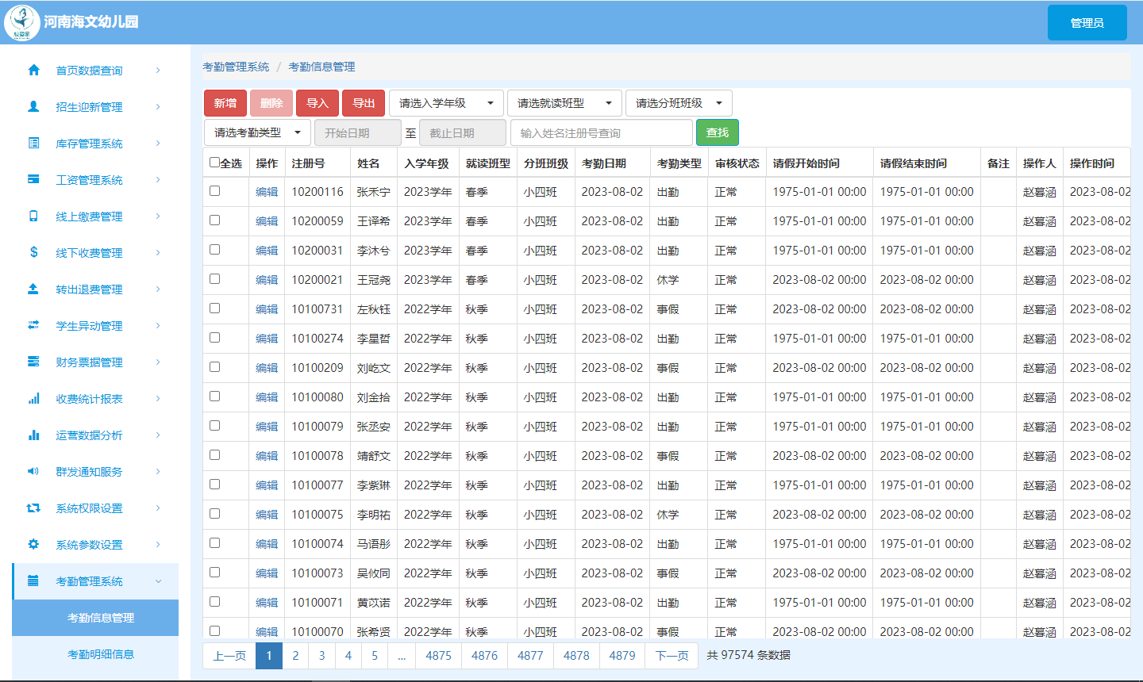Click the gear icon for 系统参数设置
Viewport: 1143px width, 682px height.
click(33, 544)
